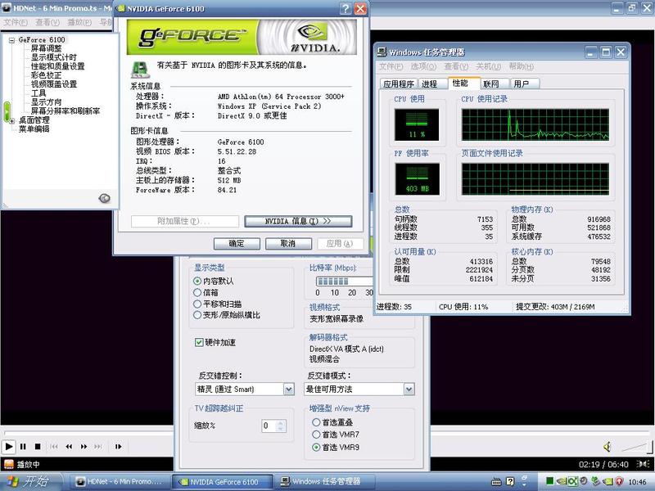
Task: Click the OK (确定) button
Action: pyautogui.click(x=237, y=243)
